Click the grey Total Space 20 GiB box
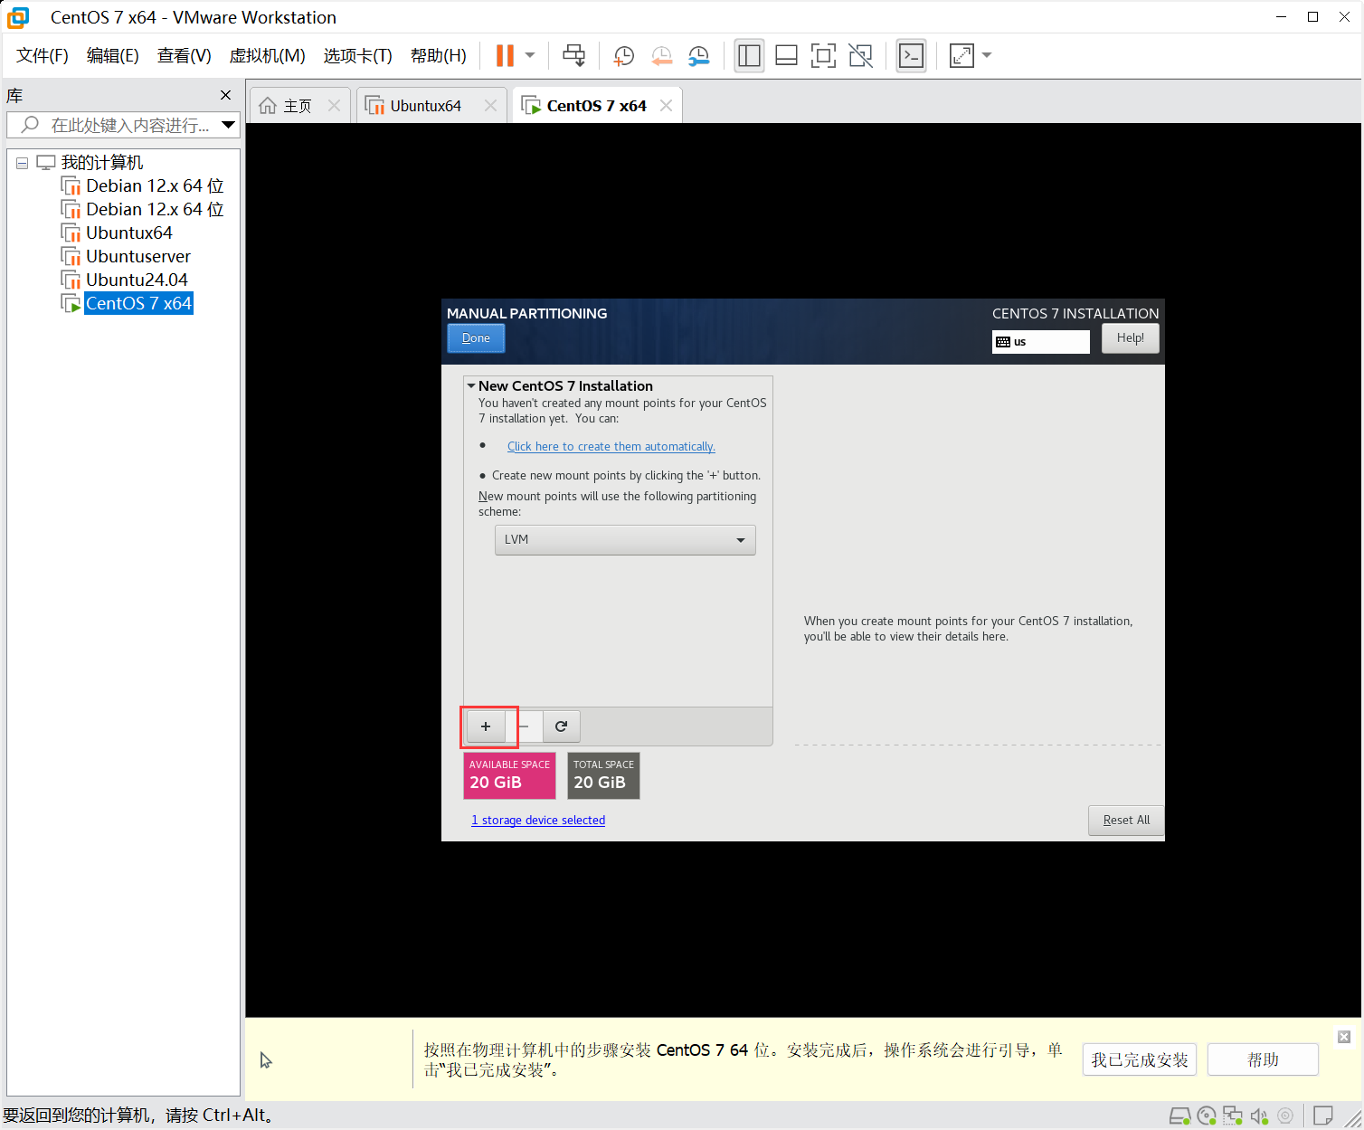The height and width of the screenshot is (1130, 1364). tap(603, 776)
